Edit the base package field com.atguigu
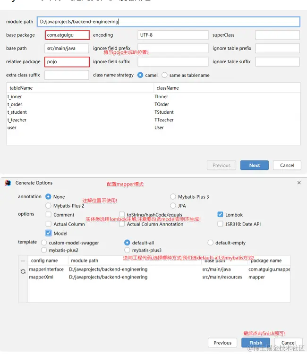The image size is (307, 354). (68, 35)
